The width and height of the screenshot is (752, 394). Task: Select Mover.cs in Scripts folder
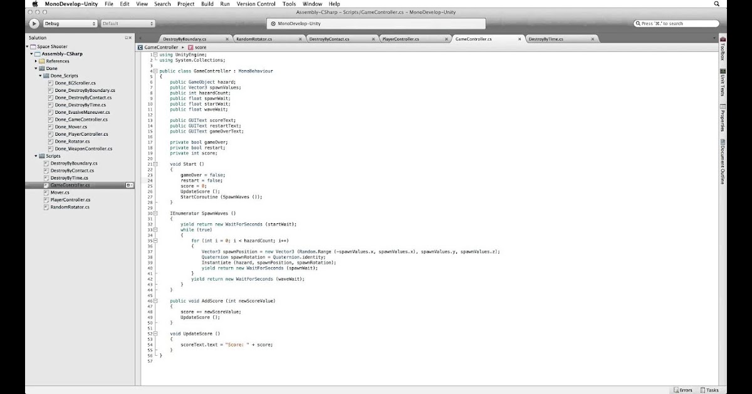(60, 193)
